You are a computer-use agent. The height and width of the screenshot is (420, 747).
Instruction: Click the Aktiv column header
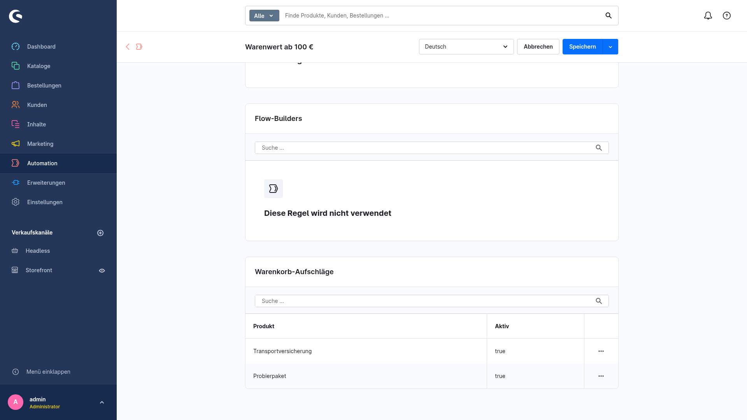(x=535, y=326)
